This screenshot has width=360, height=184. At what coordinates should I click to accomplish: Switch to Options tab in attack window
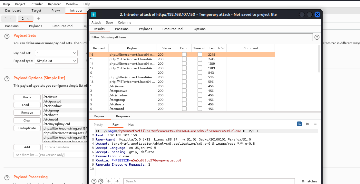(199, 29)
